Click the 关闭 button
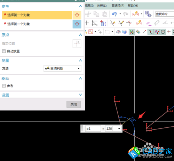174x161 pixels. pyautogui.click(x=74, y=104)
